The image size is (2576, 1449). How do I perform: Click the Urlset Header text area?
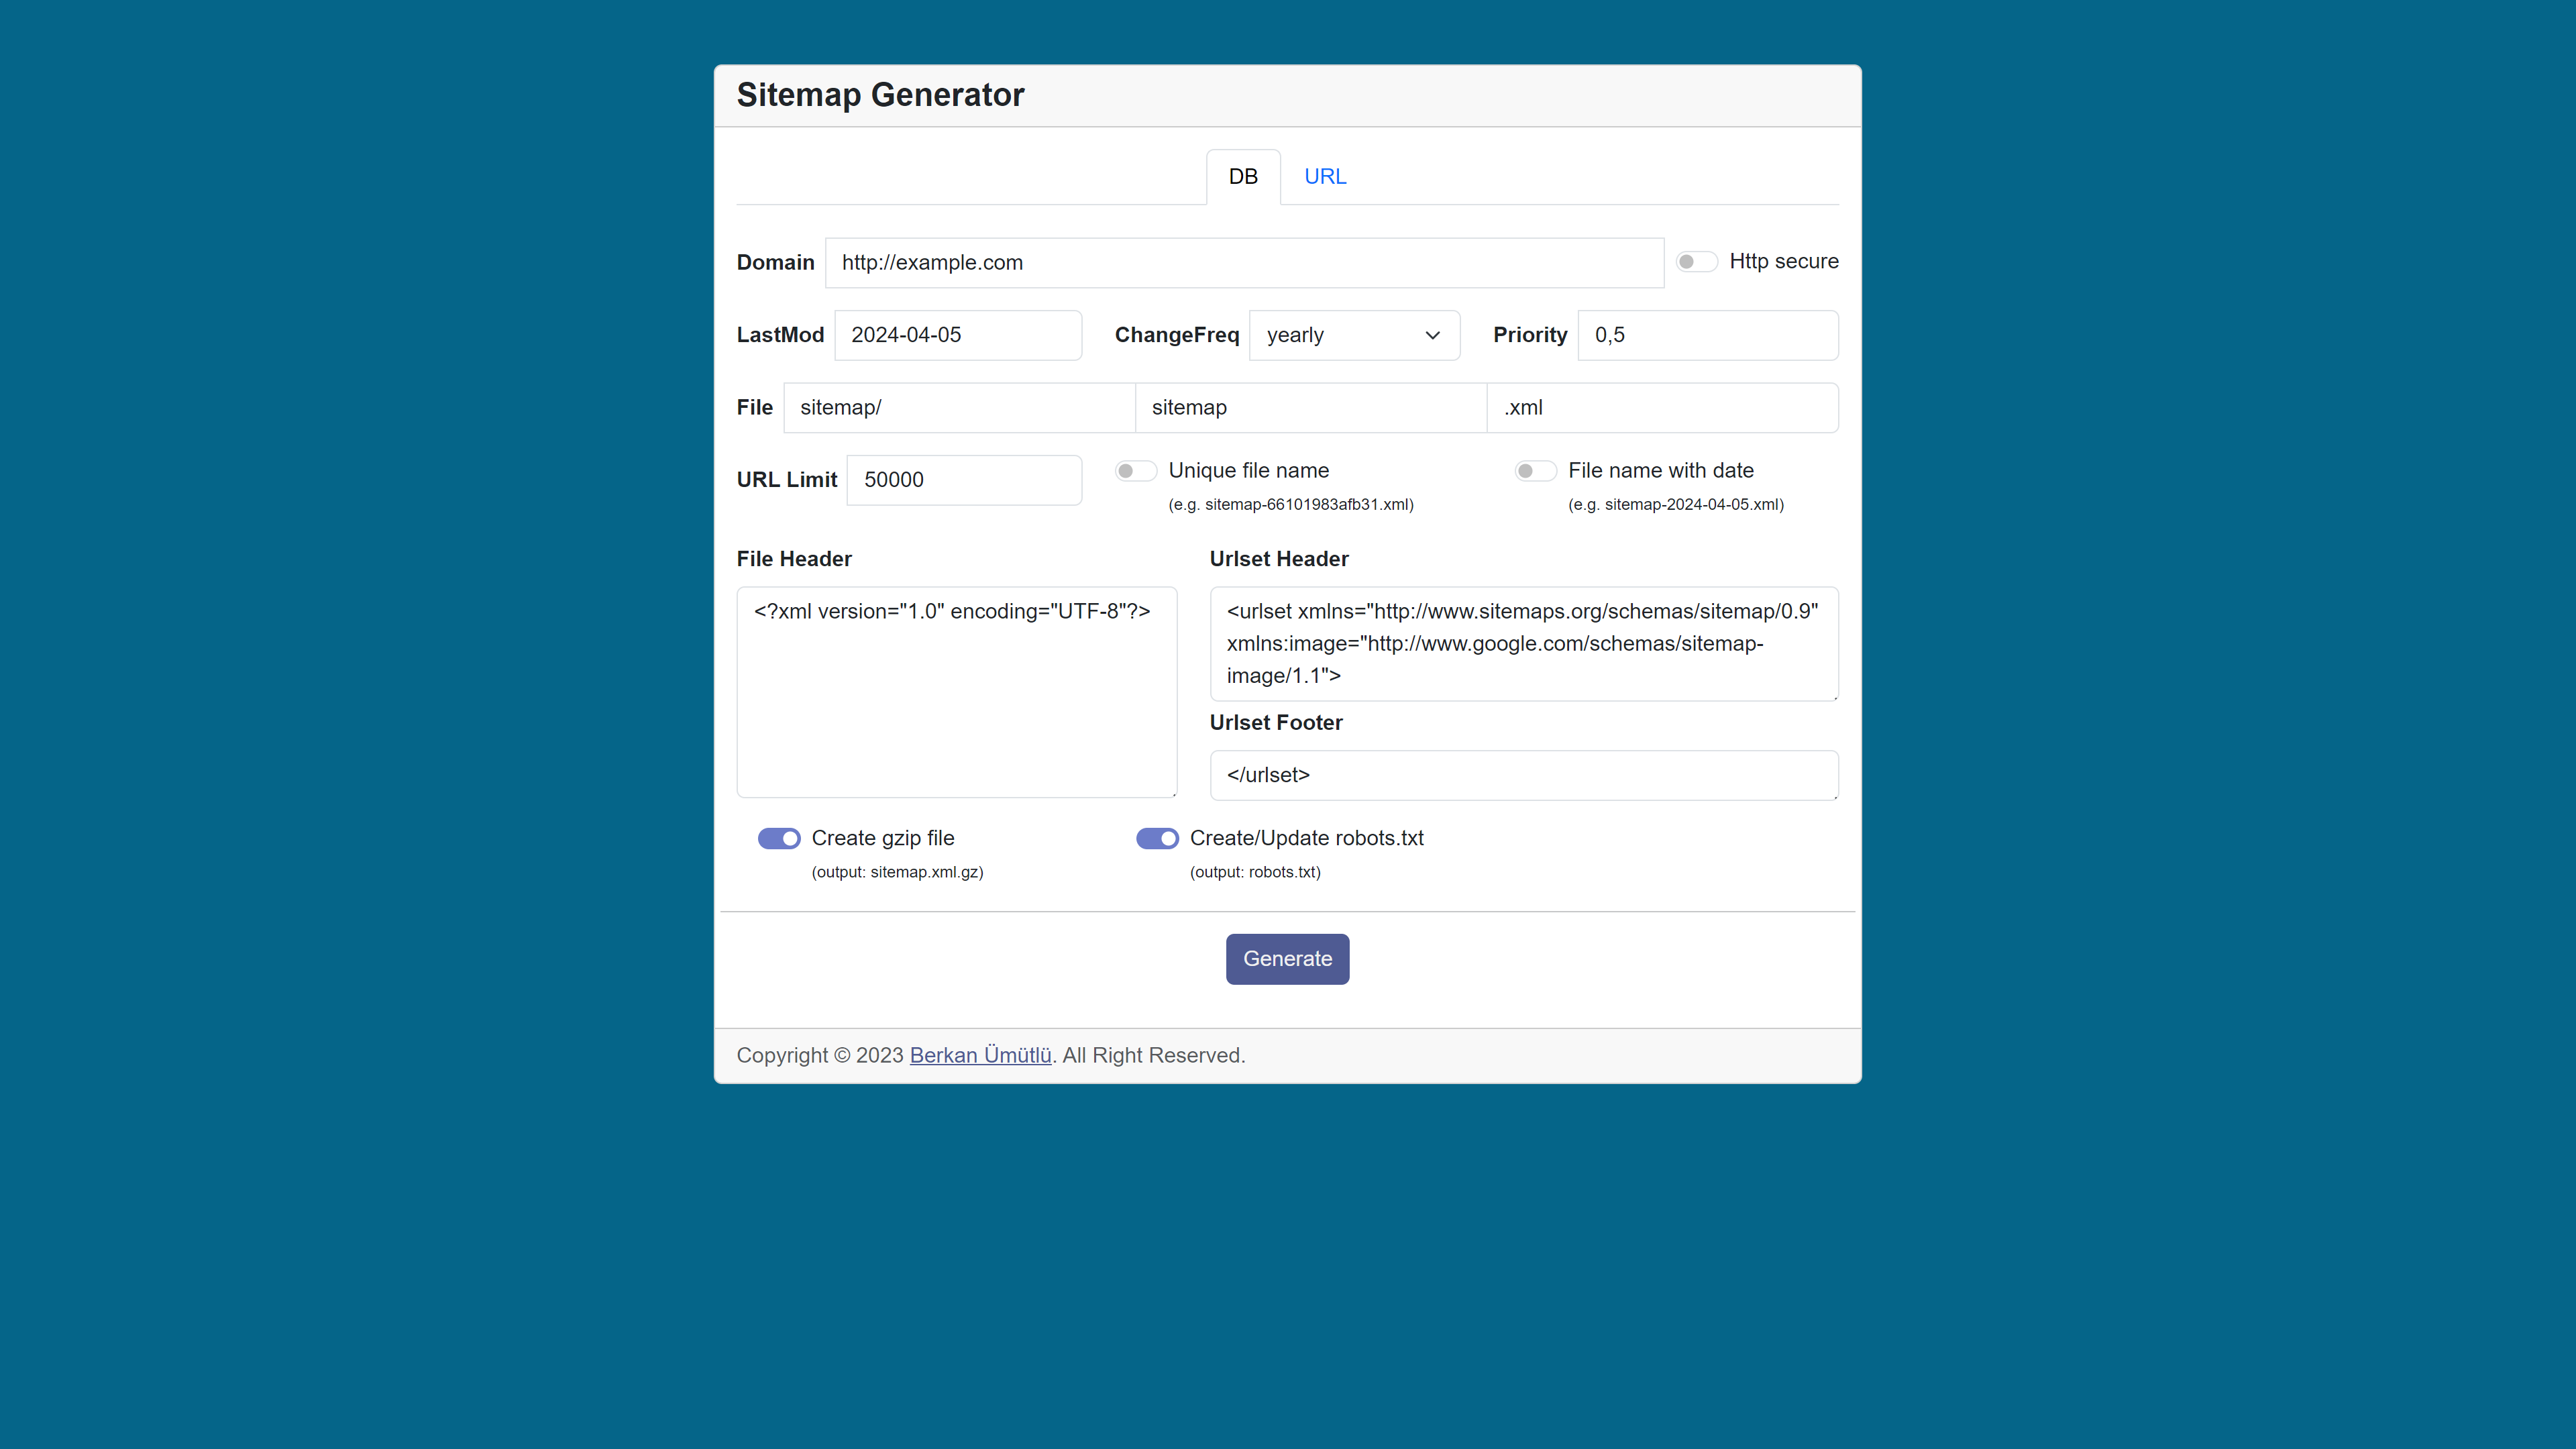pyautogui.click(x=1521, y=642)
